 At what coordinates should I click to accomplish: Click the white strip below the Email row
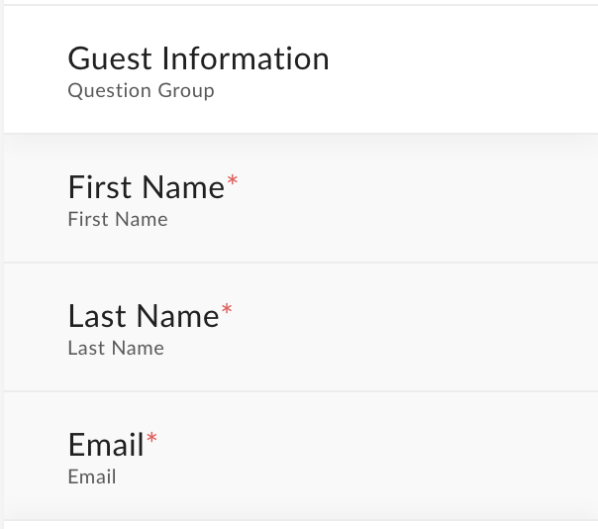(301, 525)
